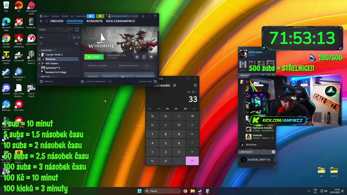This screenshot has height=195, width=347.
Task: Click calculator CE key
Action: [166, 116]
